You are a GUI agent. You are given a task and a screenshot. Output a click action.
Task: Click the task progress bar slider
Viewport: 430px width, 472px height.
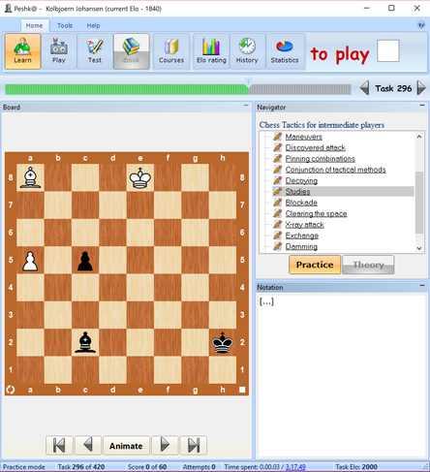248,82
